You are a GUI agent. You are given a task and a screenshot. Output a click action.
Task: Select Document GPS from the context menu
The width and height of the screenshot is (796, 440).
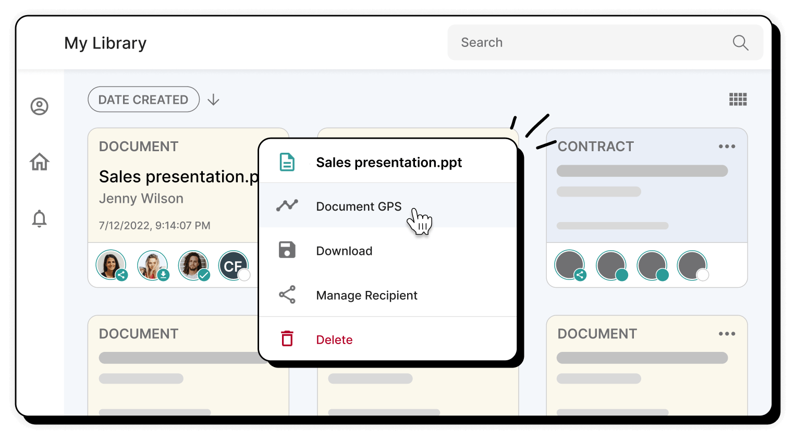pyautogui.click(x=358, y=206)
